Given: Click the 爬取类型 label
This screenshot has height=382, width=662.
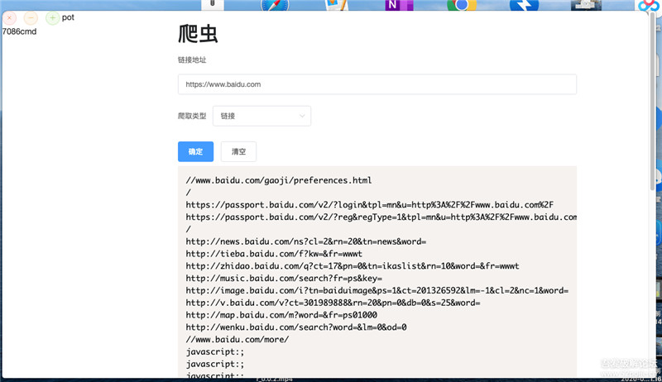Looking at the screenshot, I should click(192, 116).
